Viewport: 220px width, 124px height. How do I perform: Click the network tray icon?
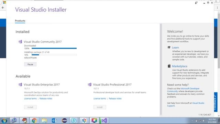[200, 121]
